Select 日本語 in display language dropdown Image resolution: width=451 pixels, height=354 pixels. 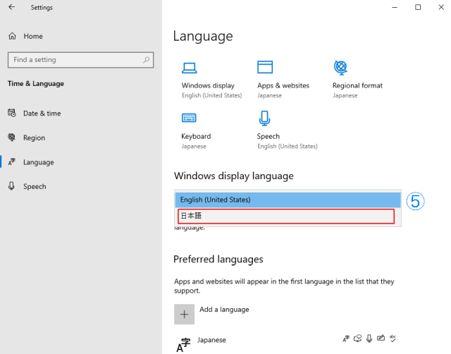tap(286, 216)
